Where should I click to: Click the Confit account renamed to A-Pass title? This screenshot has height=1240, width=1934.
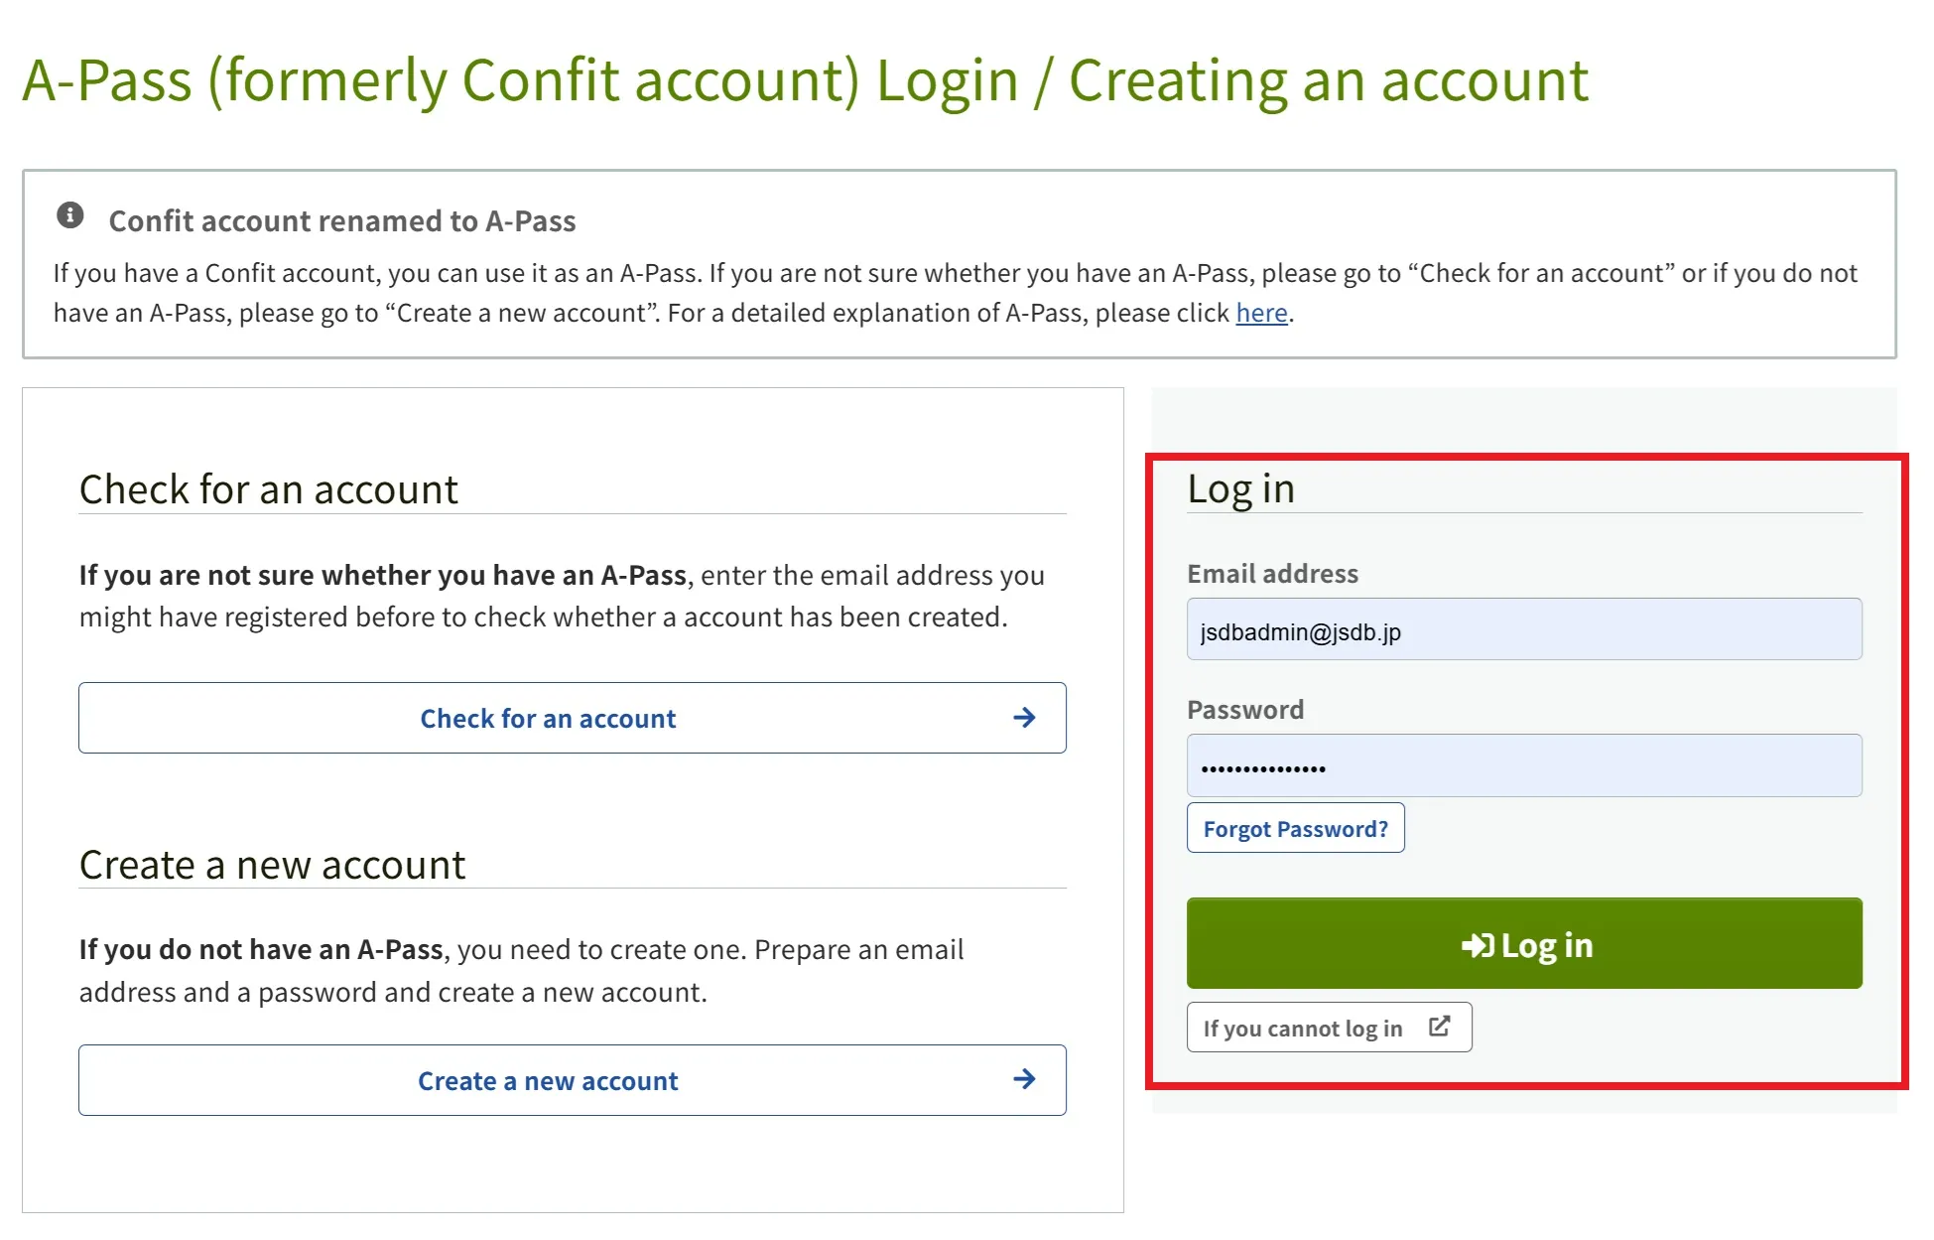(342, 220)
